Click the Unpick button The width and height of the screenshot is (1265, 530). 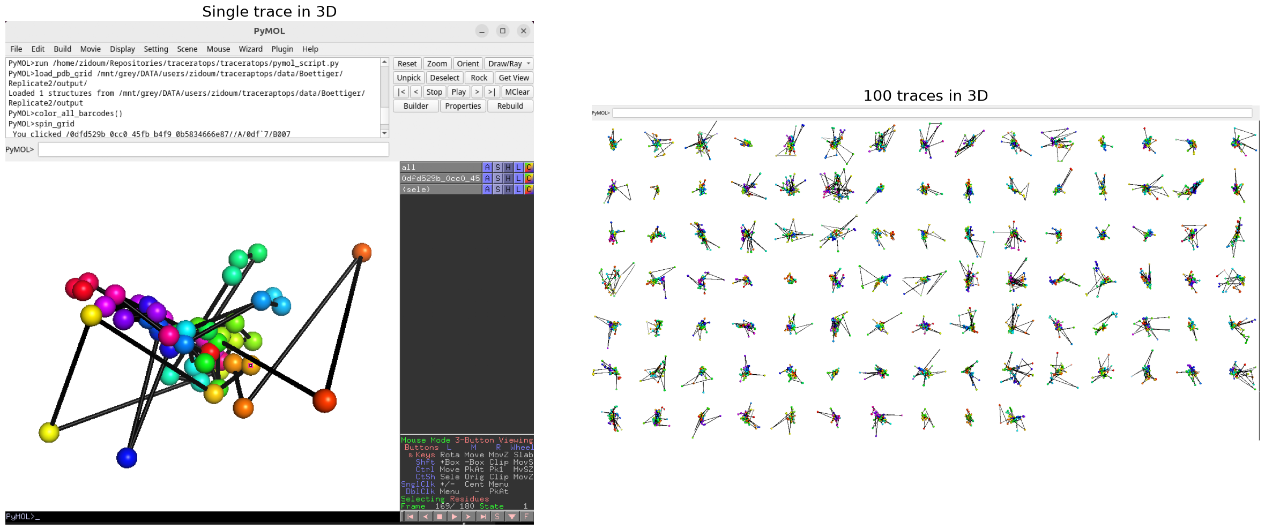[x=409, y=78]
